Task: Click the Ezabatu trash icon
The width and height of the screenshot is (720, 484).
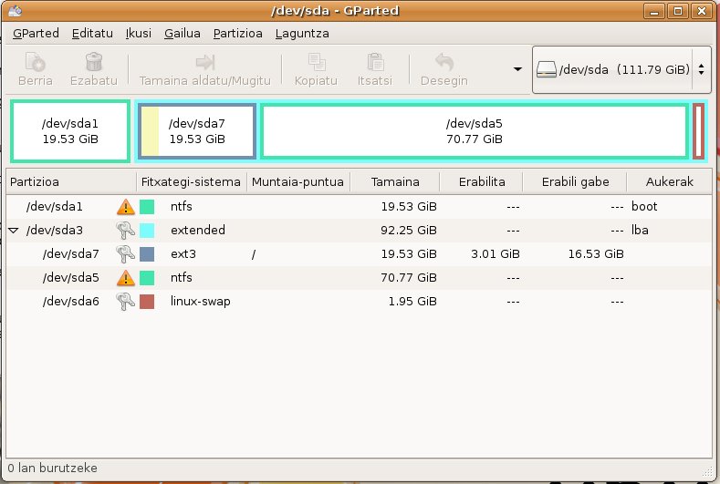Action: [x=94, y=62]
